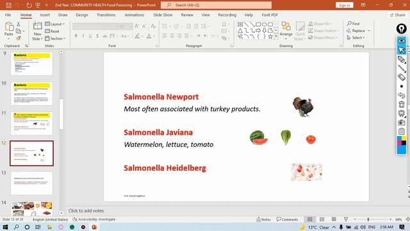Pick the Triangle shape in shapes gallery
The width and height of the screenshot is (410, 231).
coord(240,31)
